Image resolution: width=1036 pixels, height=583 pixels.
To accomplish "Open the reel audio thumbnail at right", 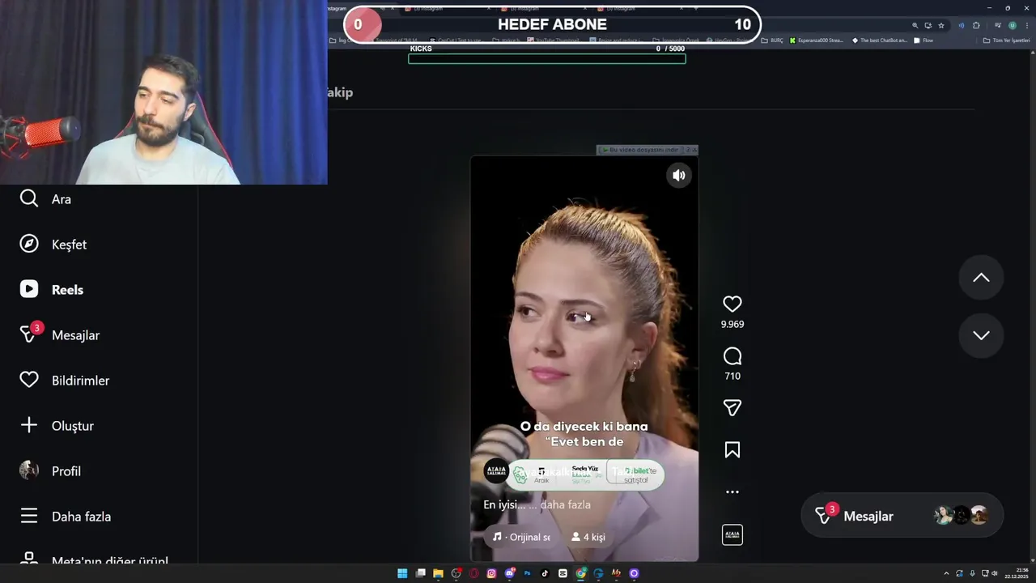I will pos(732,535).
